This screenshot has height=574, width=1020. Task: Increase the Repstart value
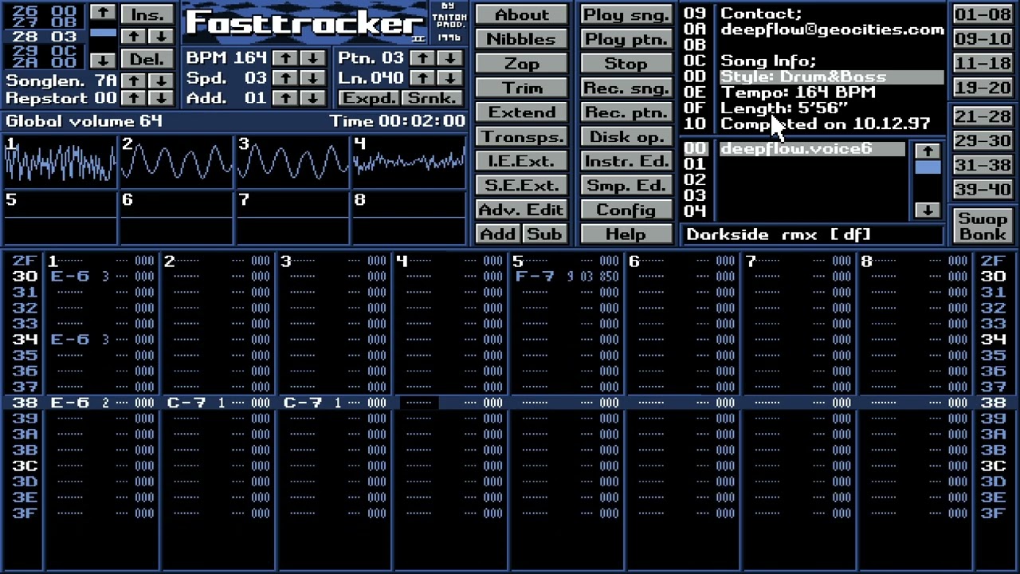134,98
